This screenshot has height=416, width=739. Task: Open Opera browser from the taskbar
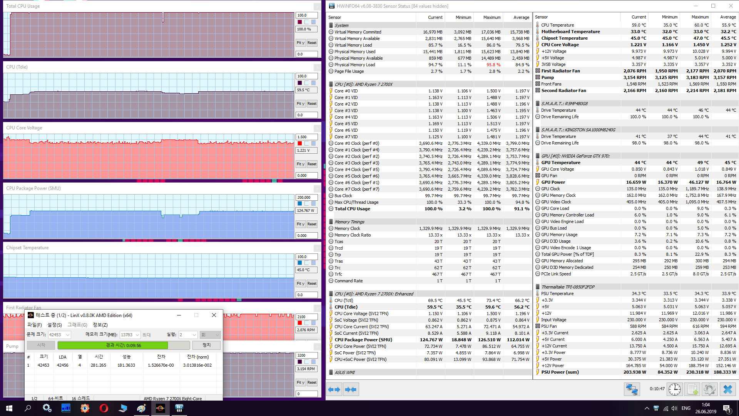pos(104,408)
